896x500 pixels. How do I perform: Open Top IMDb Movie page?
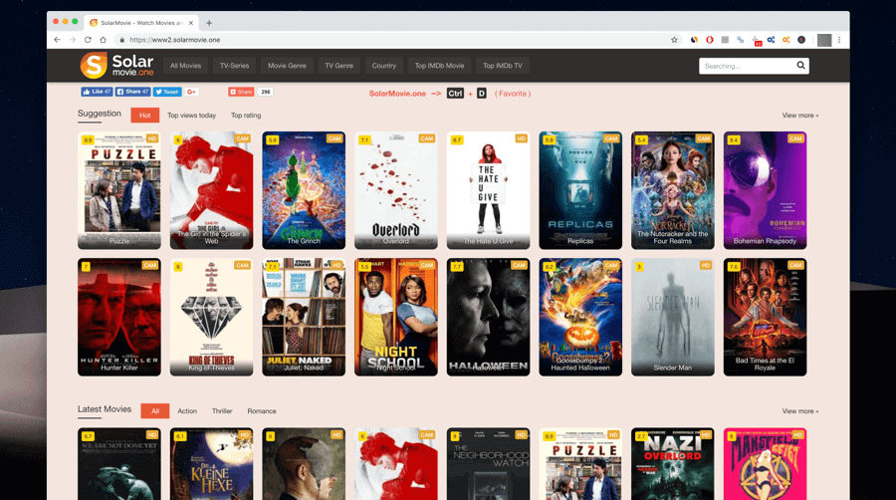pos(439,66)
